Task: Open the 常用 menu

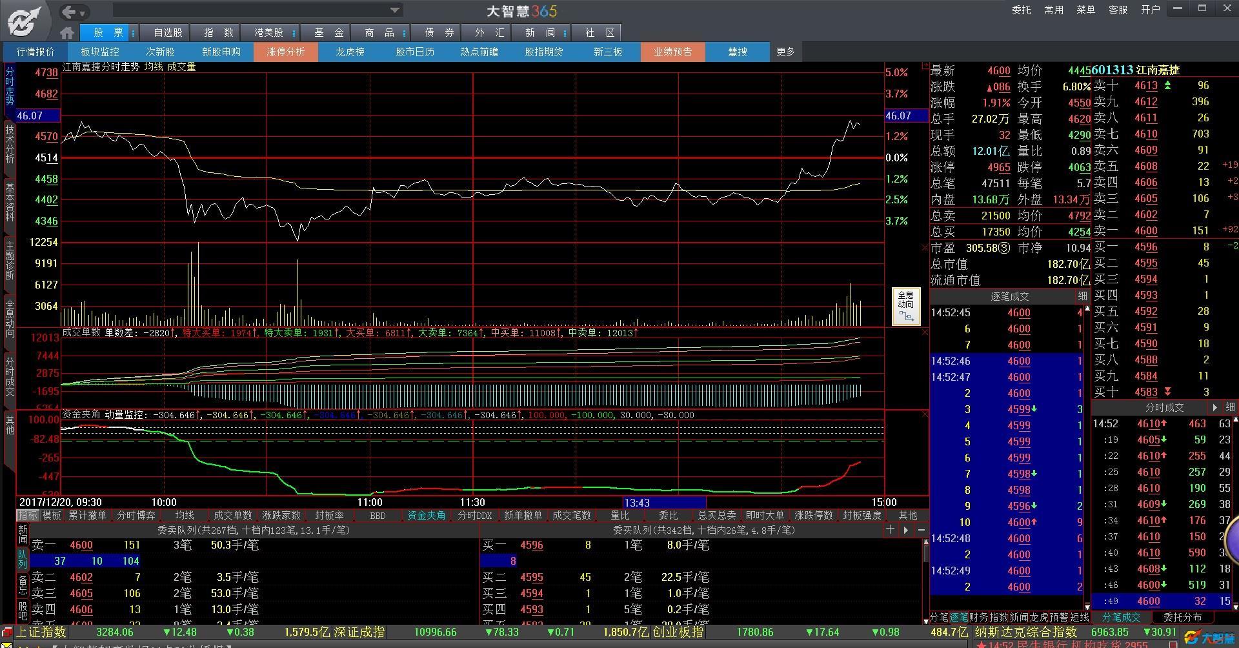Action: coord(1053,10)
